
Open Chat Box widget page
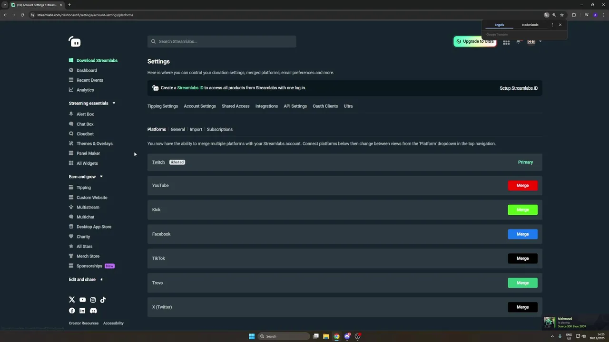tap(81, 124)
